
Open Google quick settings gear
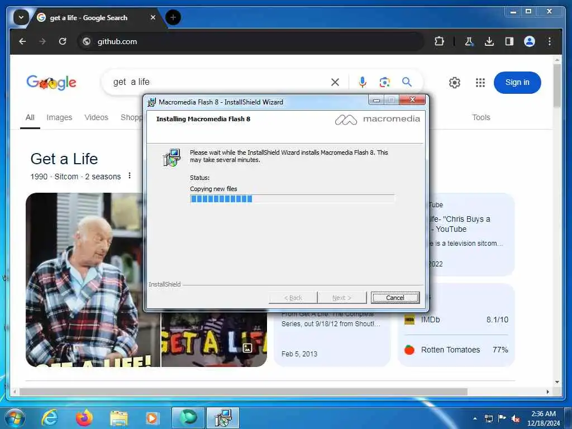click(455, 83)
